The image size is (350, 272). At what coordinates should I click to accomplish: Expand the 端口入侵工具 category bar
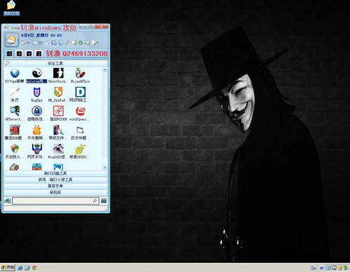point(55,179)
